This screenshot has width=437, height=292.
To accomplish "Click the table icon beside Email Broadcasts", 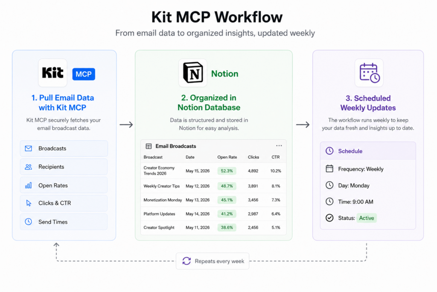I will [149, 146].
